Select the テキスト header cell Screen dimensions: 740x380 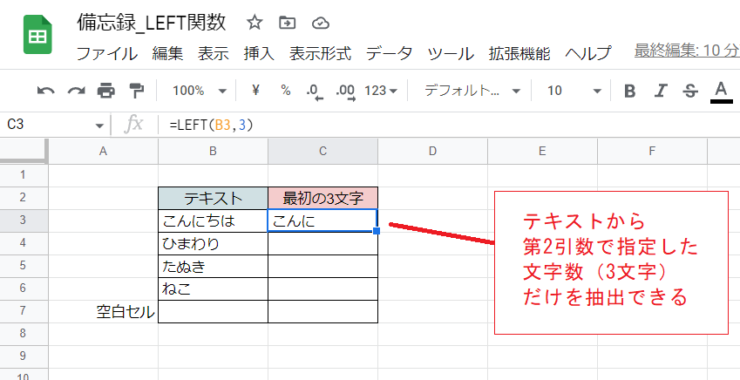[x=213, y=198]
